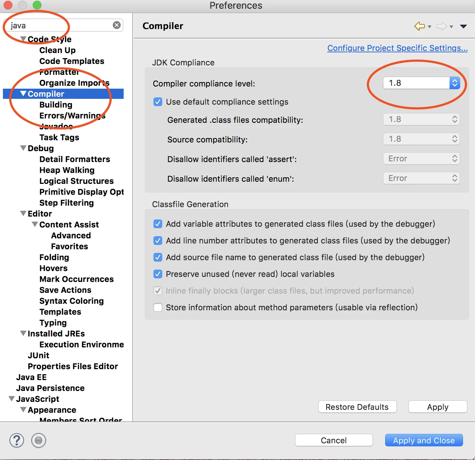The height and width of the screenshot is (460, 475).
Task: Collapse the Debug tree node
Action: click(x=23, y=148)
